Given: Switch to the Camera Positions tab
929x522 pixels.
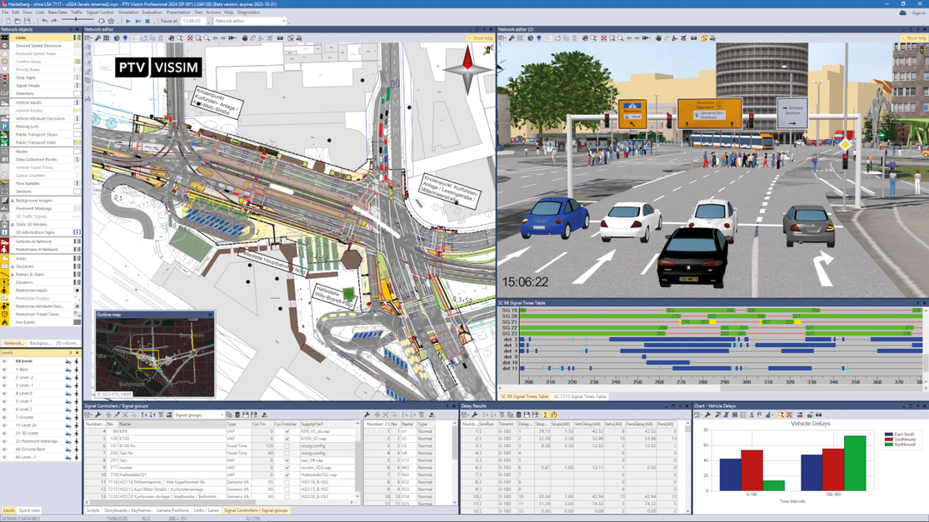Looking at the screenshot, I should pos(172,510).
